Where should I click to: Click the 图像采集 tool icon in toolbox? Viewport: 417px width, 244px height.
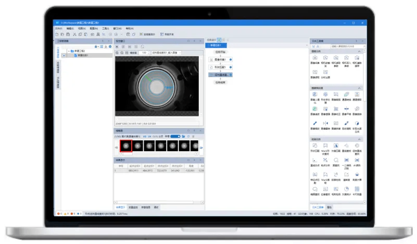[314, 58]
